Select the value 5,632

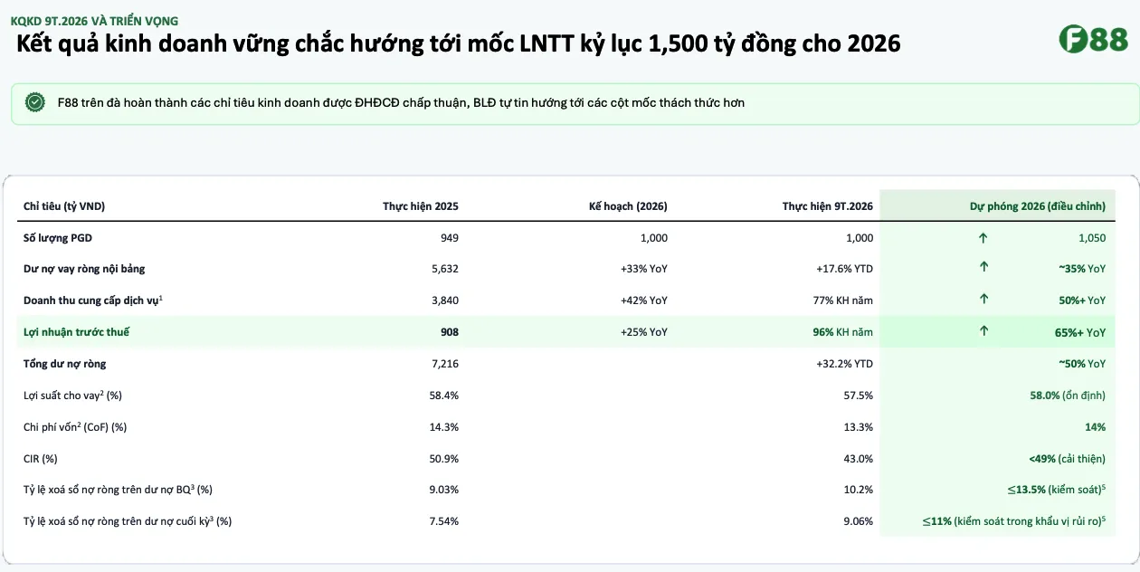pyautogui.click(x=444, y=269)
